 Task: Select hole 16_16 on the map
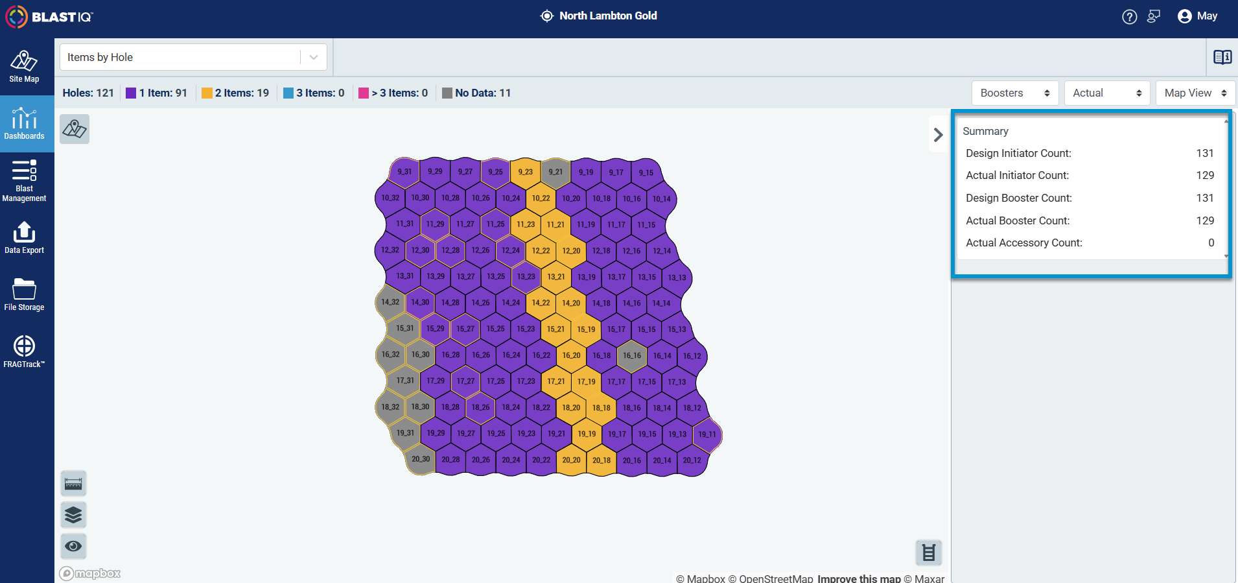click(x=632, y=355)
